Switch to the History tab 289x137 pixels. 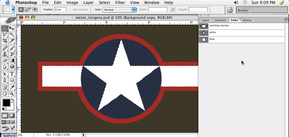(x=247, y=20)
